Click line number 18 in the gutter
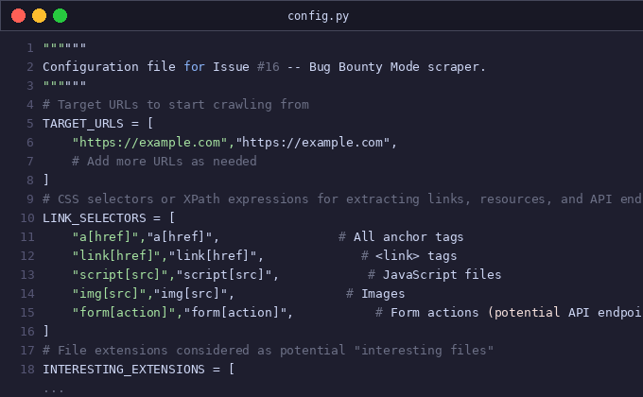Image resolution: width=643 pixels, height=397 pixels. 27,370
